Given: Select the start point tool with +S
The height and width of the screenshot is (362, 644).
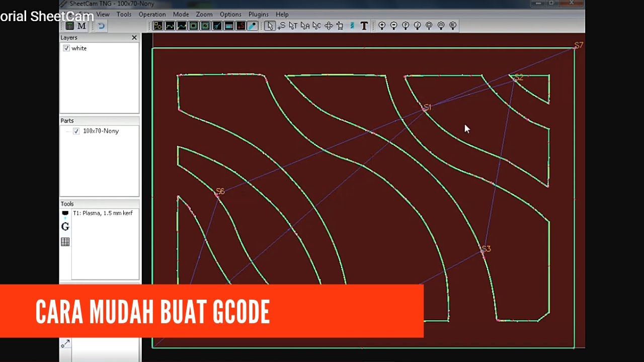Looking at the screenshot, I should 281,26.
